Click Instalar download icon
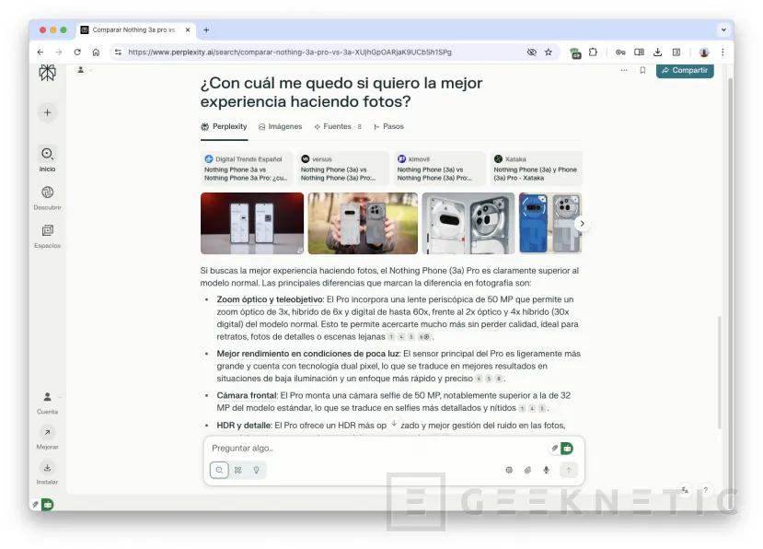 (47, 468)
